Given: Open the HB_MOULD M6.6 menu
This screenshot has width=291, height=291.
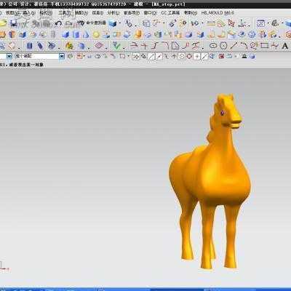Looking at the screenshot, I should [218, 13].
